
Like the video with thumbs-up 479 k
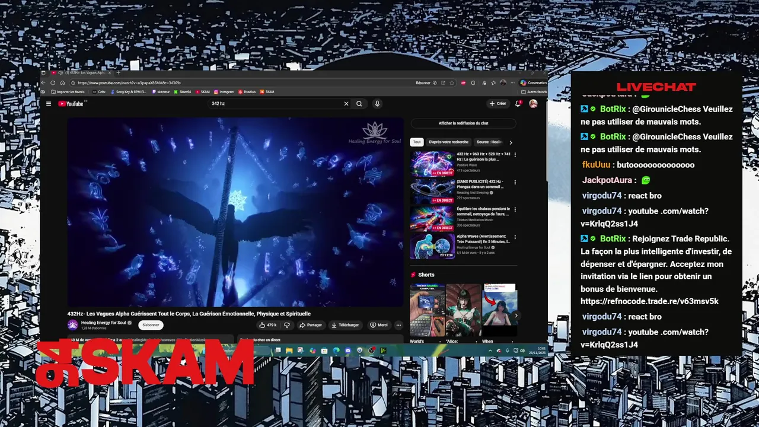(x=268, y=325)
